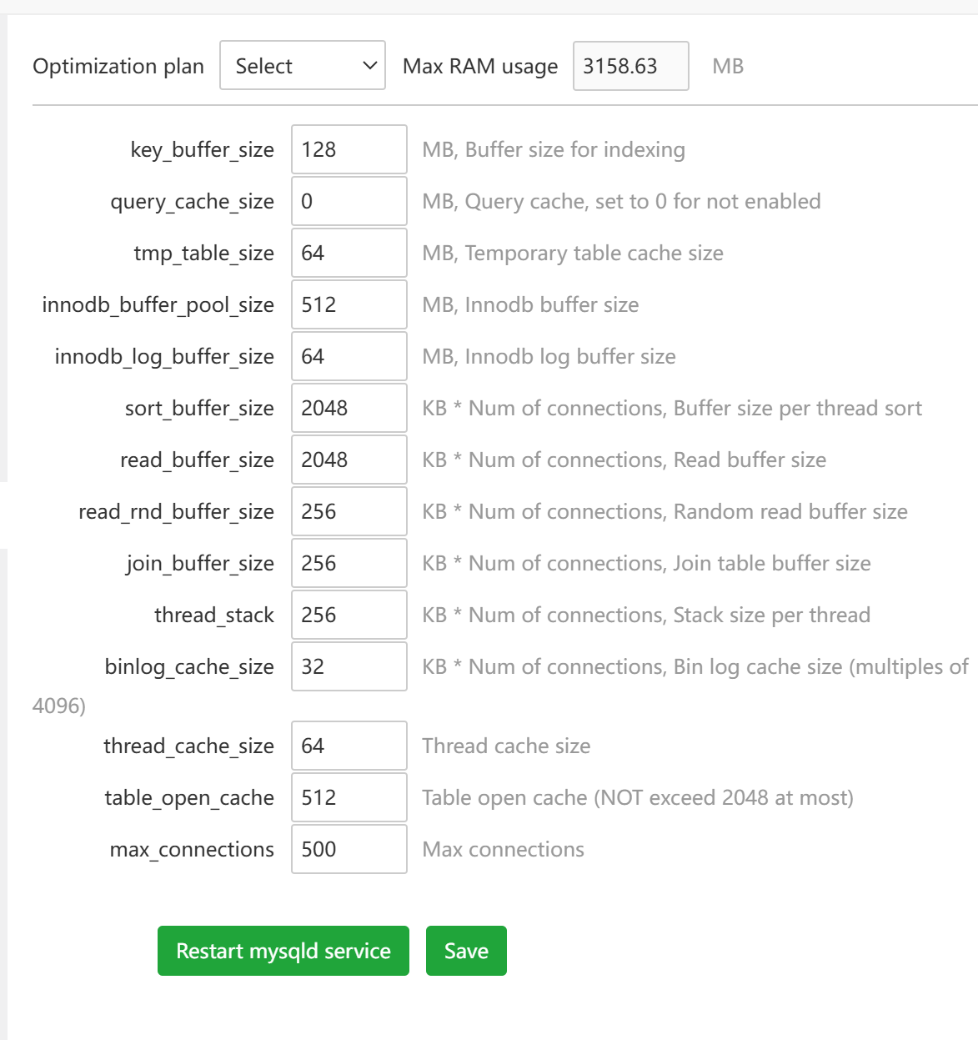Click the Max RAM usage field
The image size is (978, 1040).
coord(629,65)
